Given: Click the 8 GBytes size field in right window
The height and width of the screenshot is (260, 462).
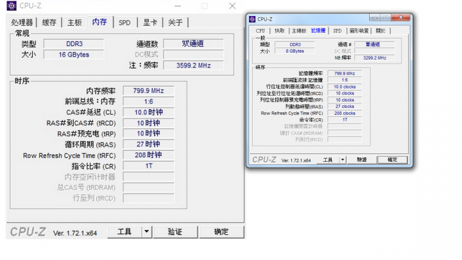Looking at the screenshot, I should [x=295, y=51].
